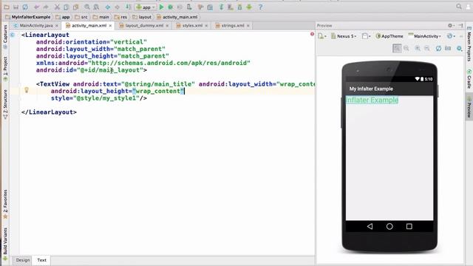Run the app with the green play icon
The height and width of the screenshot is (266, 473).
coord(161,7)
